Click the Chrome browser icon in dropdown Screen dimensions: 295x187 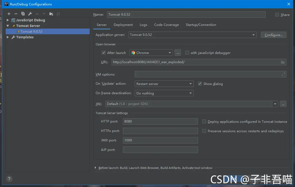pyautogui.click(x=133, y=53)
